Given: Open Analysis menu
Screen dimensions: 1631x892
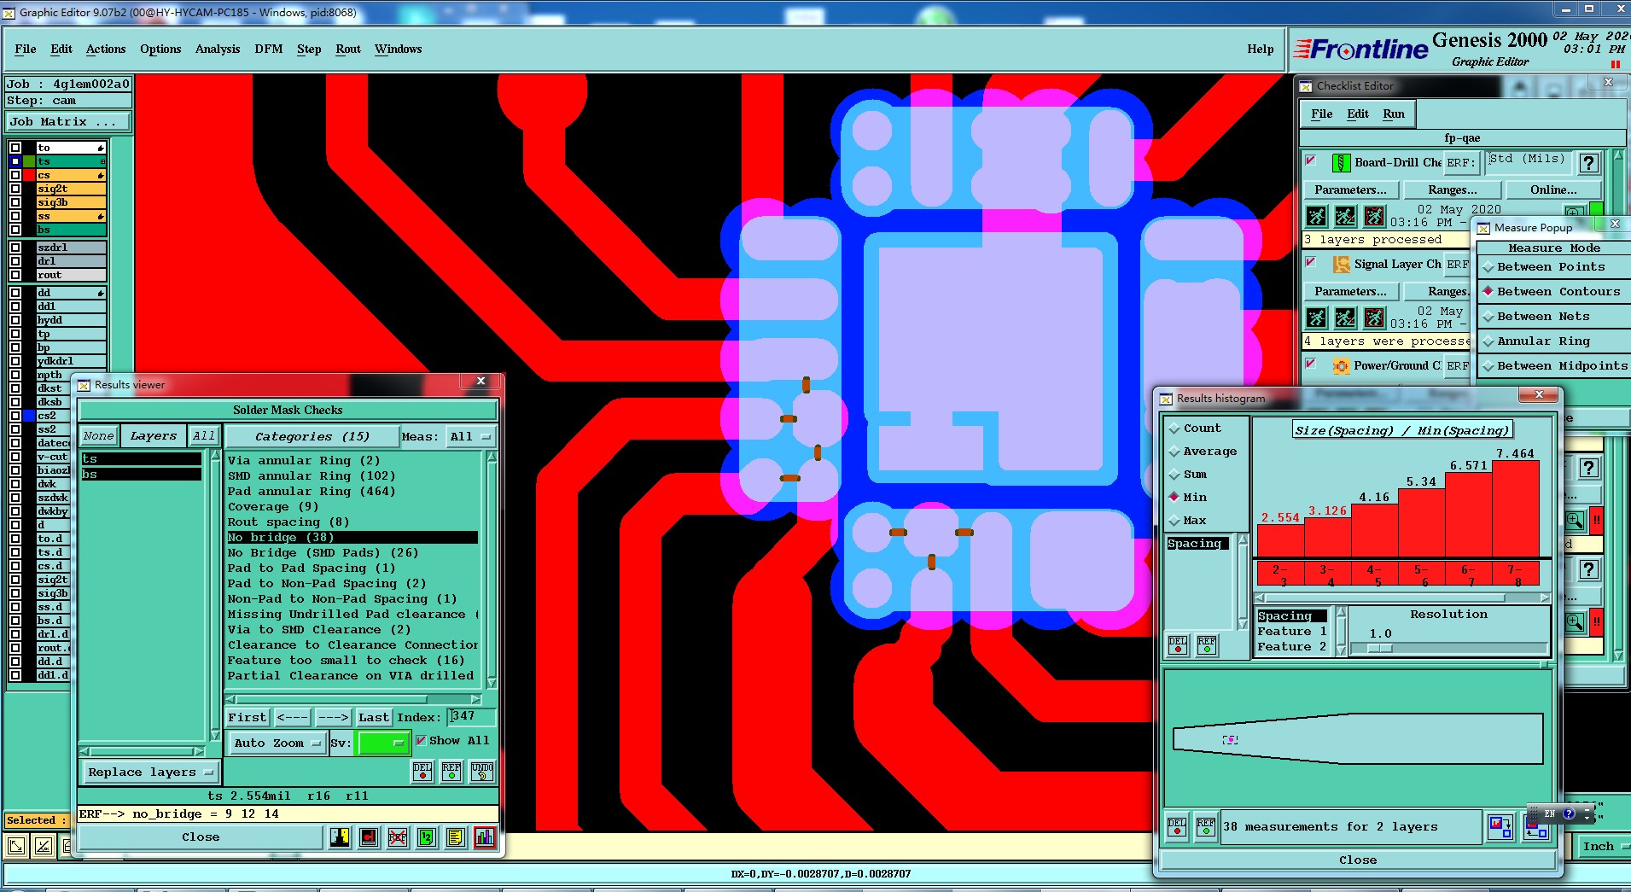Looking at the screenshot, I should click(218, 50).
